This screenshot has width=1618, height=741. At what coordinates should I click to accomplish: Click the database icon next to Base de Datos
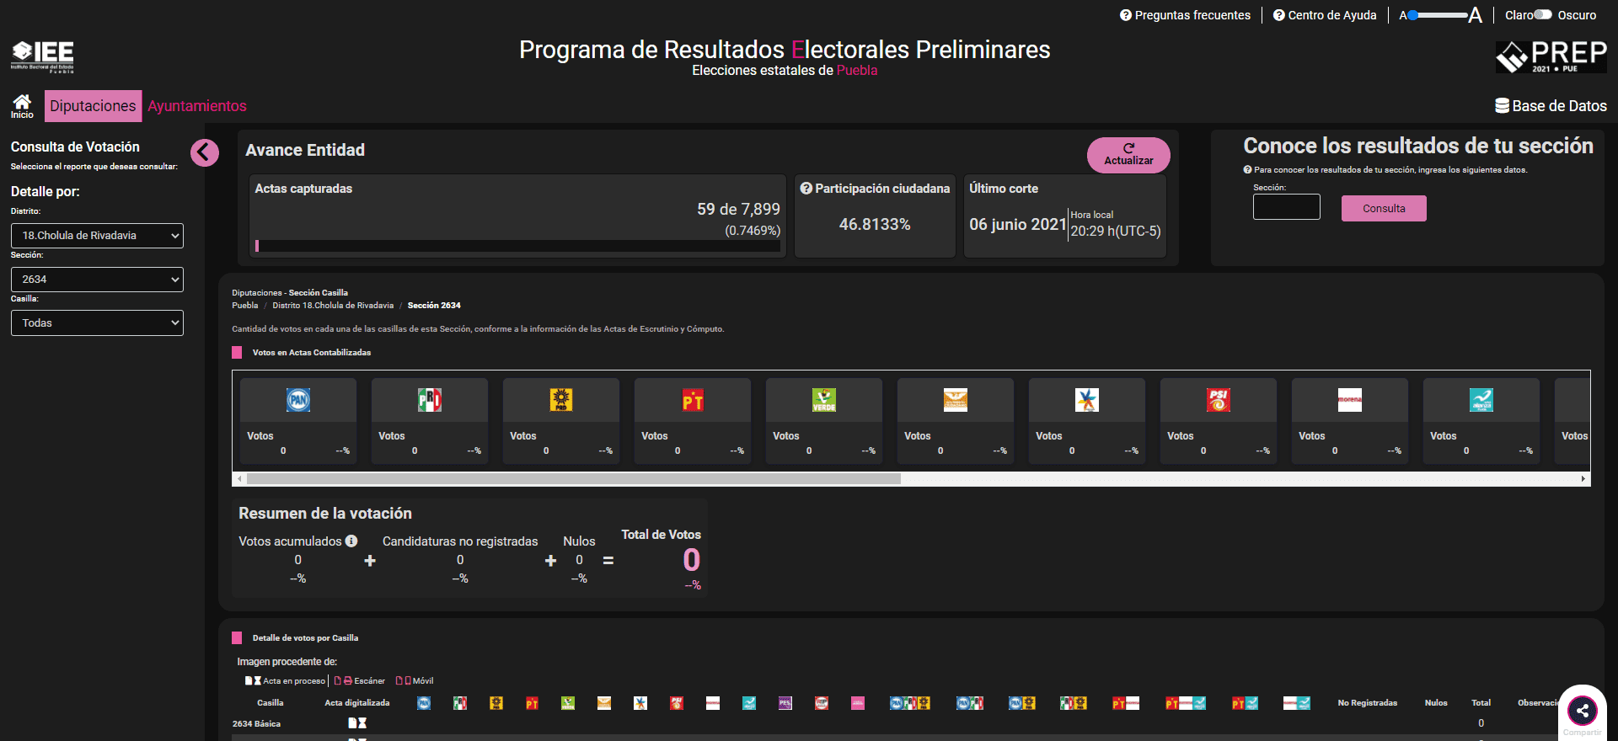[x=1502, y=106]
